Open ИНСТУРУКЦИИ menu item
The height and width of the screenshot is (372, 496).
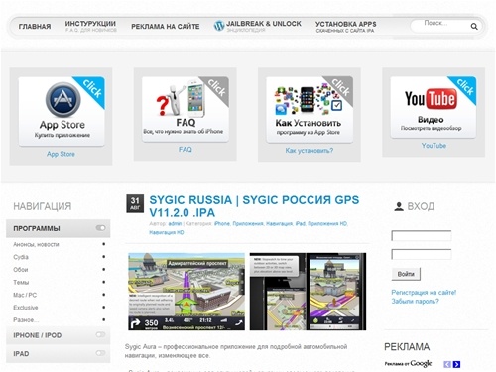pos(90,24)
